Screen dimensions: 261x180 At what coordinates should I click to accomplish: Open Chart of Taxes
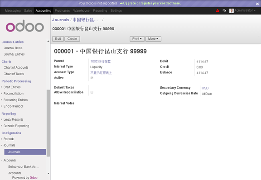point(14,74)
